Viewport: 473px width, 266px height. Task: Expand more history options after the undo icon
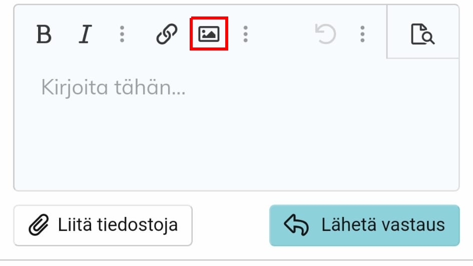click(x=362, y=34)
